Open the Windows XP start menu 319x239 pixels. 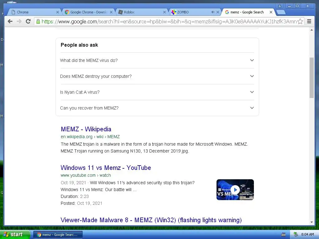pos(15,235)
